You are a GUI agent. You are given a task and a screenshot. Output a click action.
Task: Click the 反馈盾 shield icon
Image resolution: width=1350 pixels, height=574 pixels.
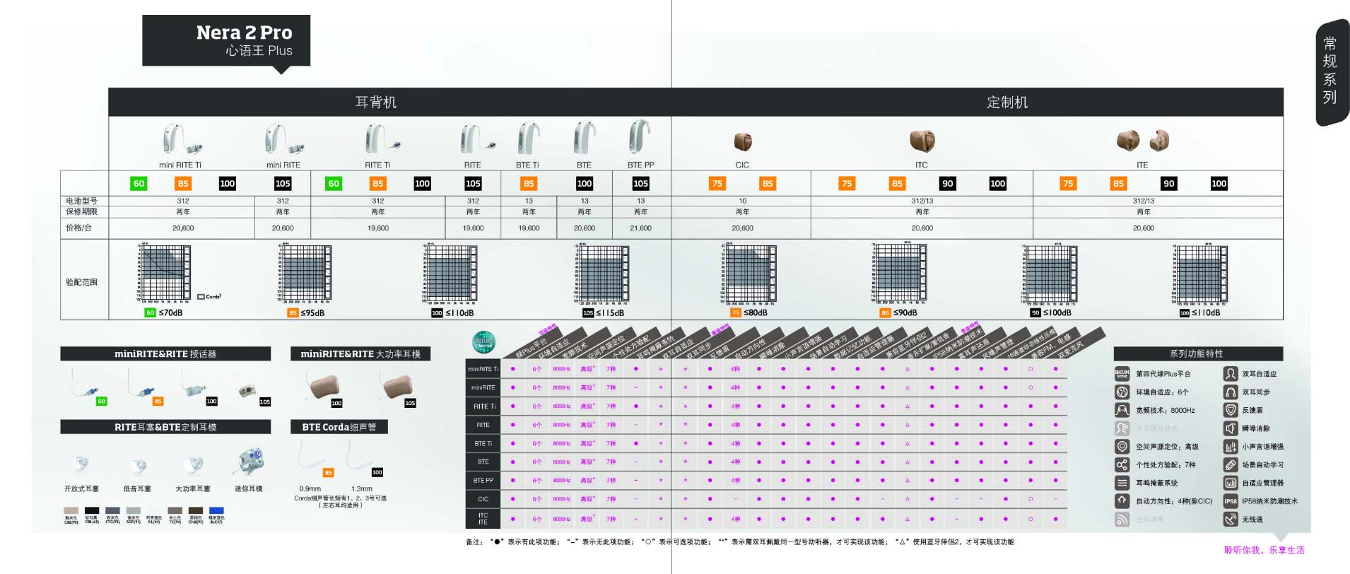[1231, 410]
